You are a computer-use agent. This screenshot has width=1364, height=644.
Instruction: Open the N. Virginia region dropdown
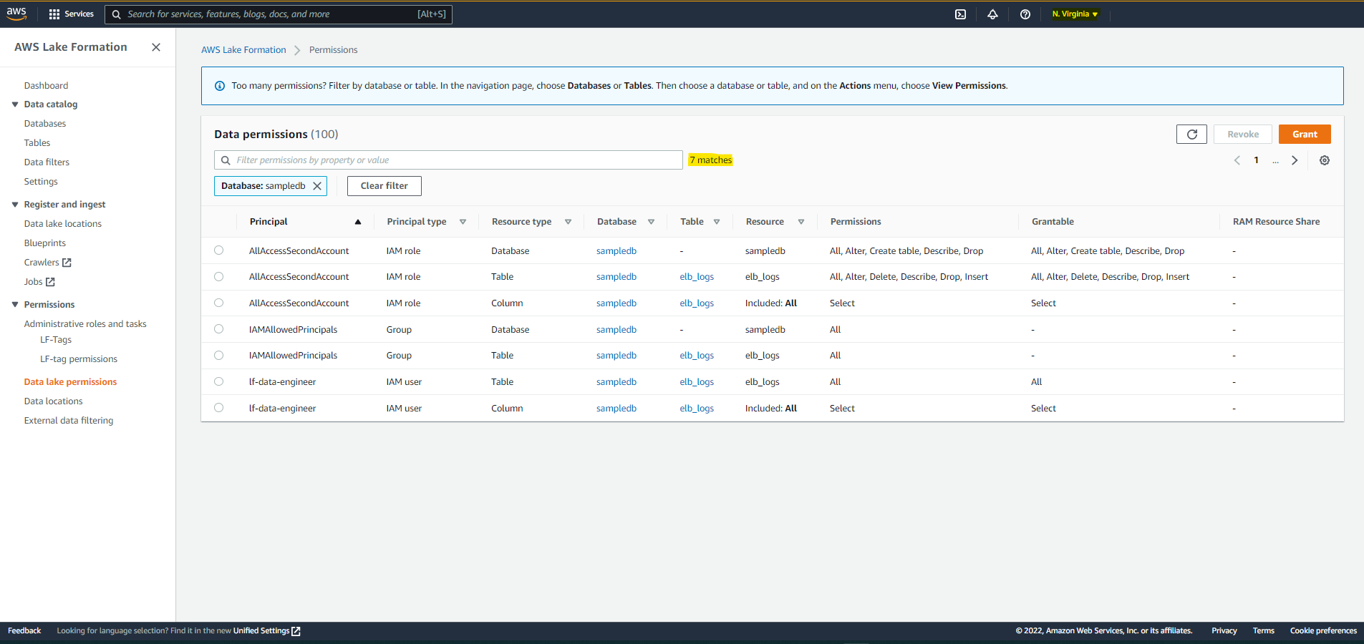tap(1075, 14)
